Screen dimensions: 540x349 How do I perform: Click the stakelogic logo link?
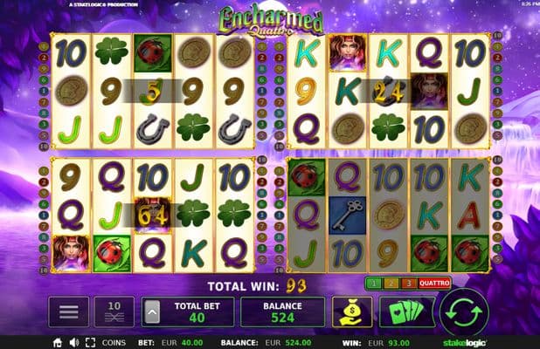tap(465, 343)
